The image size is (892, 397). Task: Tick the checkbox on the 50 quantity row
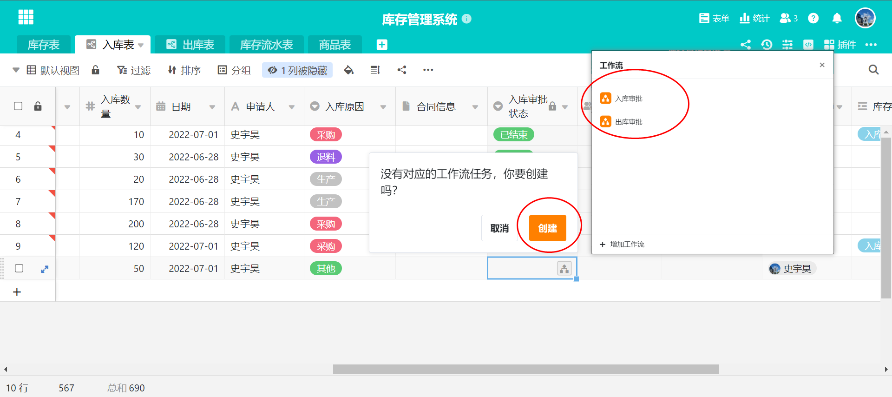tap(19, 268)
